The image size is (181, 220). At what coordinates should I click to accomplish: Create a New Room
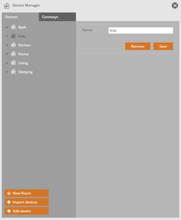point(26,193)
